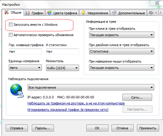Image resolution: width=163 pixels, height=136 pixels.
Task: Click the Информация в трее group label
Action: coord(101,22)
